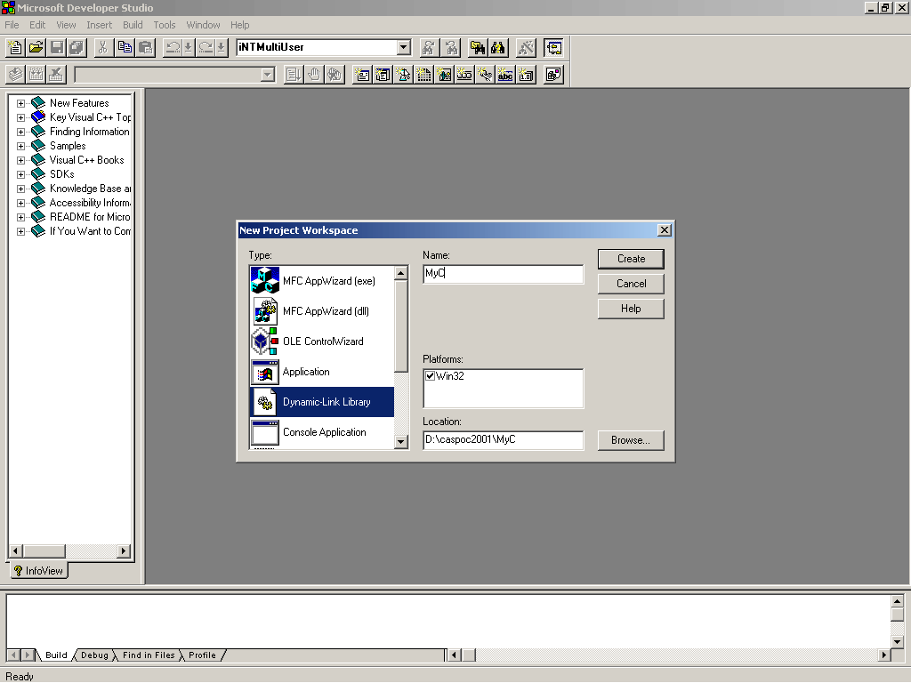Open the iNTMultiUser find combo dropdown arrow
This screenshot has width=911, height=683.
click(404, 48)
